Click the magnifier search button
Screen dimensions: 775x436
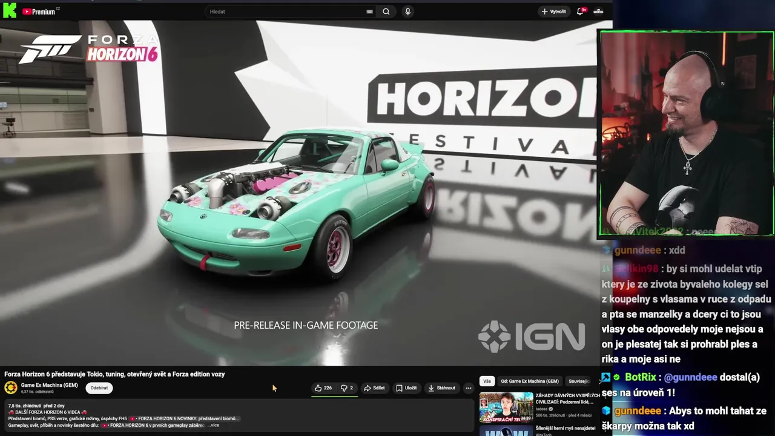[386, 12]
